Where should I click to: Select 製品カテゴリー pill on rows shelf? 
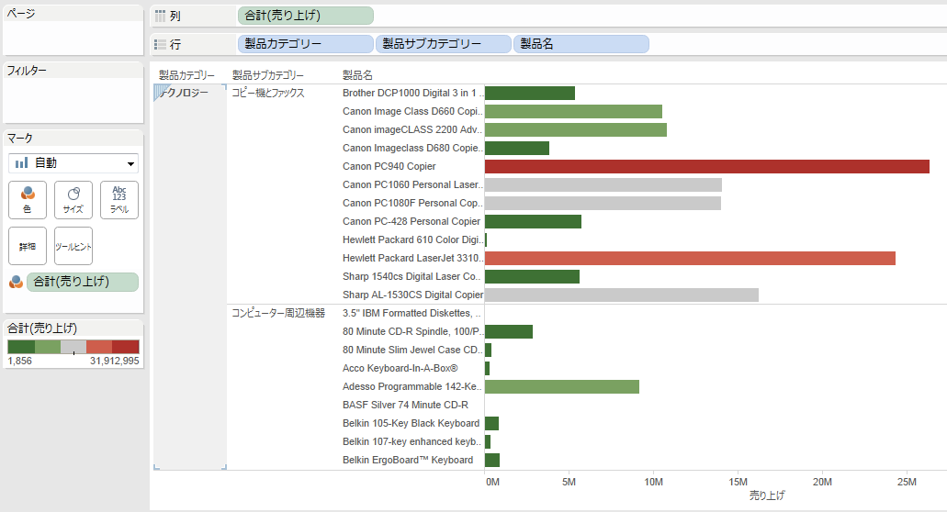306,44
